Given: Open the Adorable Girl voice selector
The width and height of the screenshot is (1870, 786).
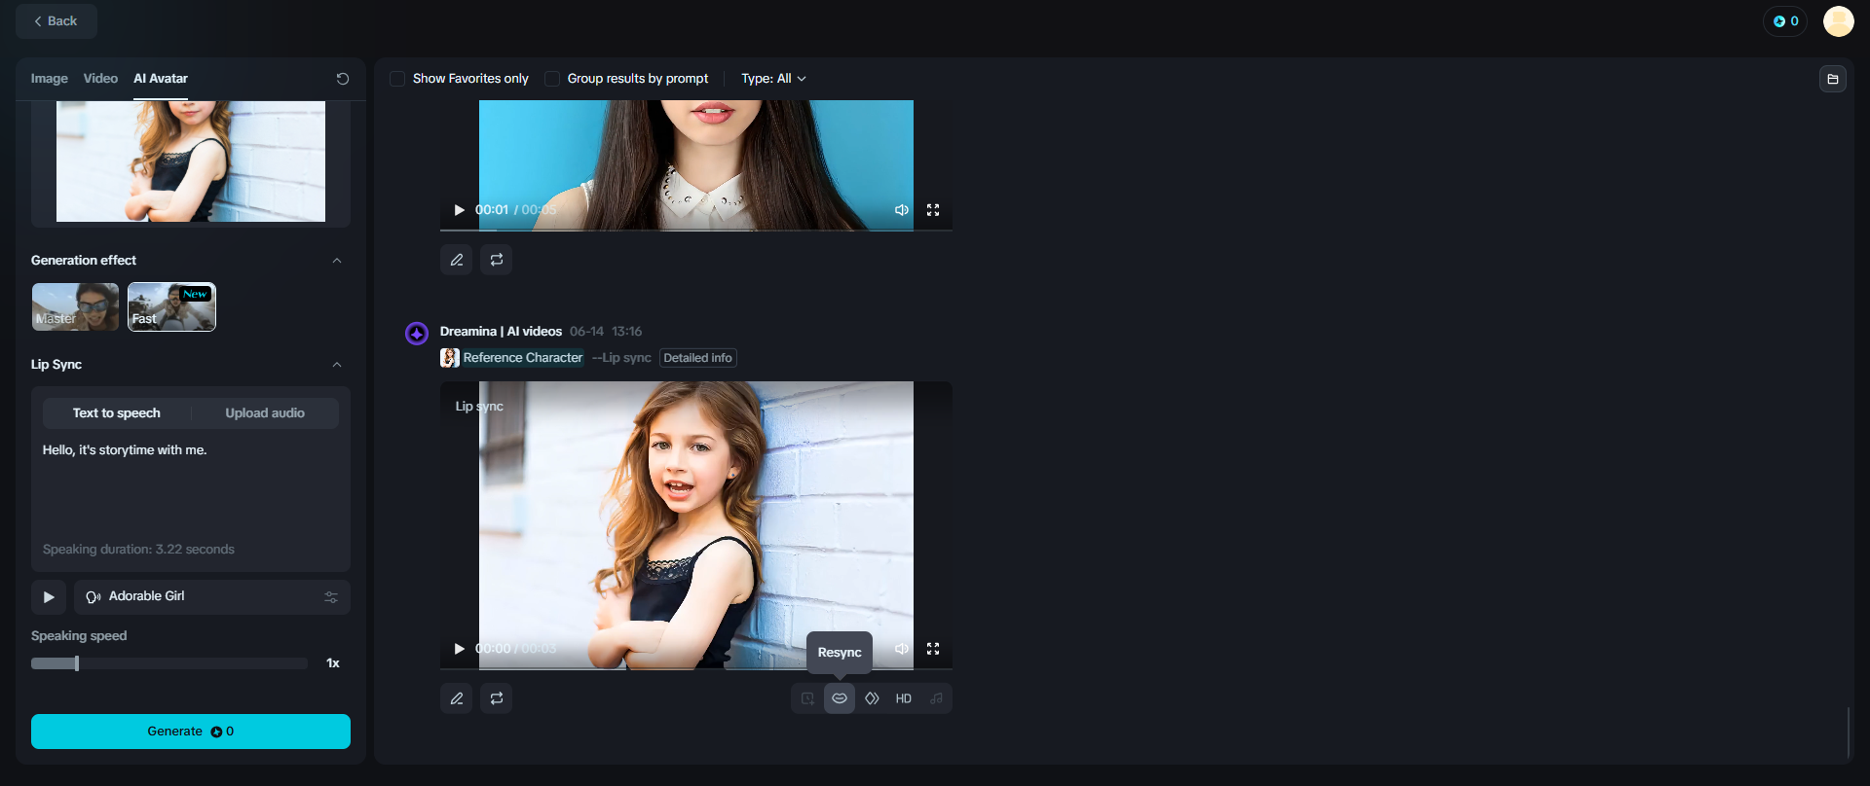Looking at the screenshot, I should pos(212,597).
